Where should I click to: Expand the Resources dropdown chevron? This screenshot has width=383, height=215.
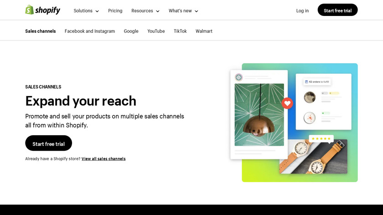pyautogui.click(x=158, y=11)
